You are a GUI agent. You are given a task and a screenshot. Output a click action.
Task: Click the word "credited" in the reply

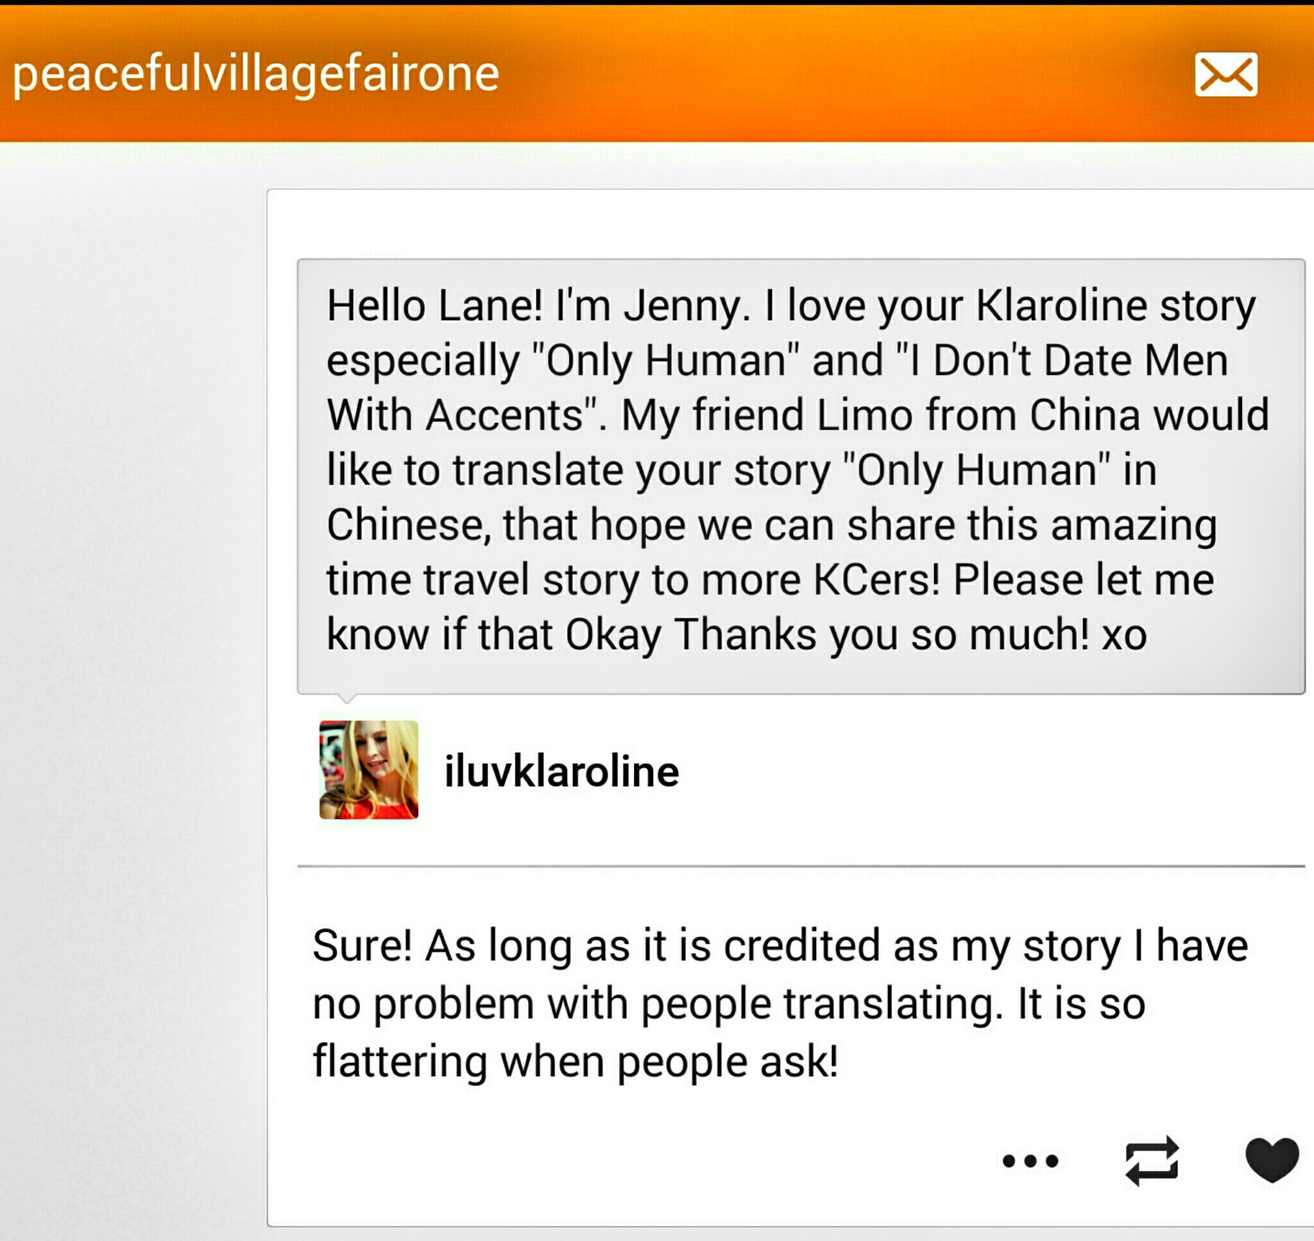tap(801, 945)
